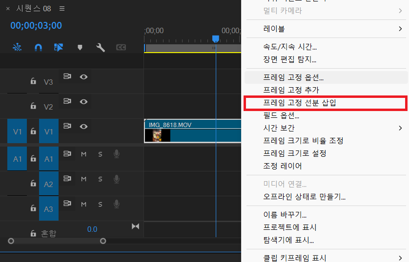Toggle A3 track targeting
This screenshot has width=409, height=262.
point(49,208)
